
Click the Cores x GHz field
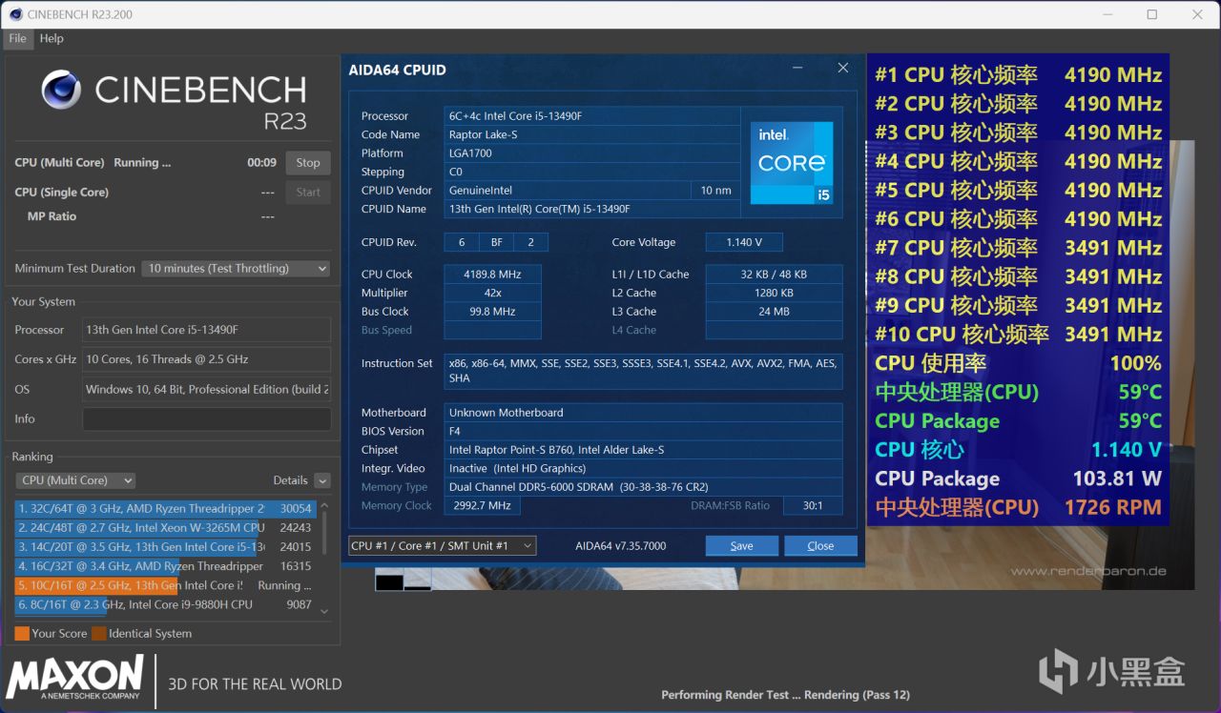207,359
